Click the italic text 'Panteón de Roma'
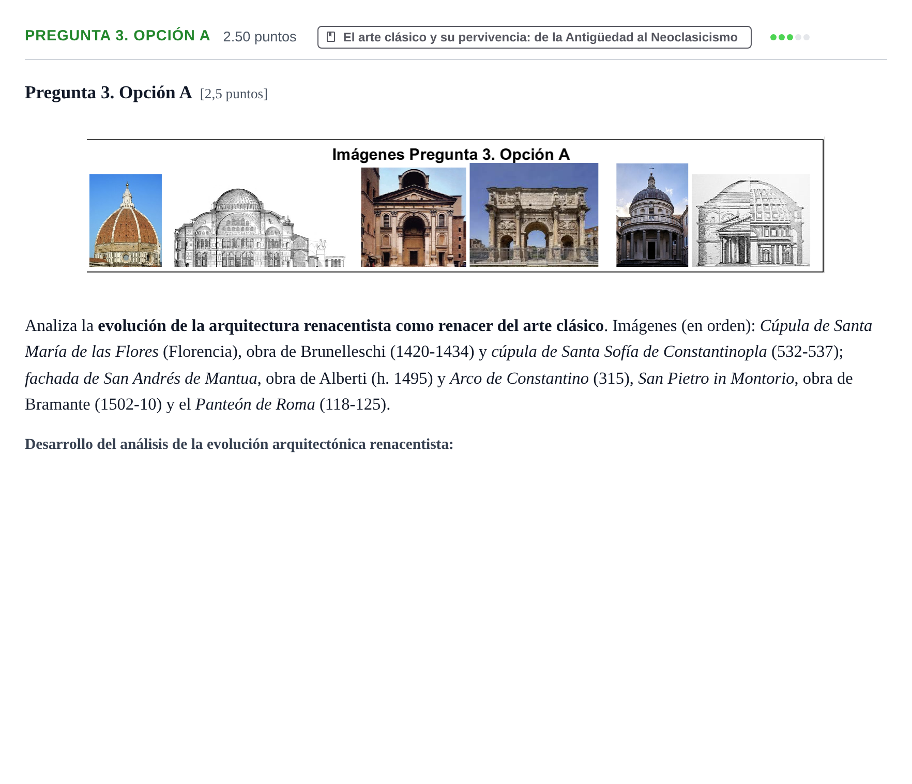This screenshot has height=784, width=912. point(255,404)
